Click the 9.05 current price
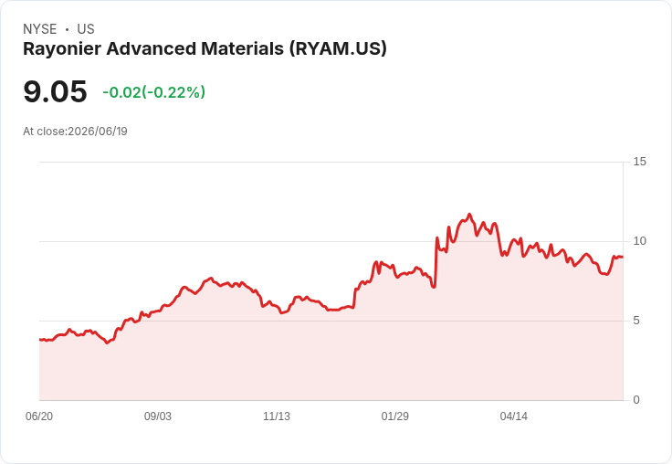The height and width of the screenshot is (464, 672). 55,91
